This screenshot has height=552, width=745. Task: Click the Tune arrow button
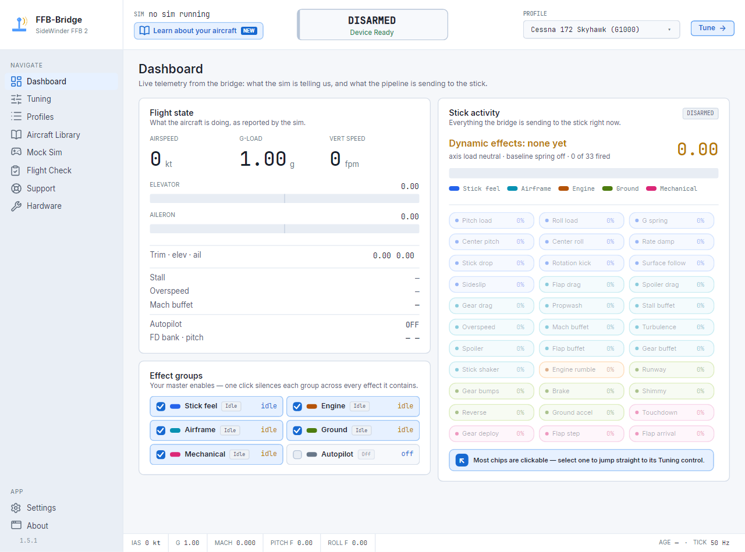(712, 28)
